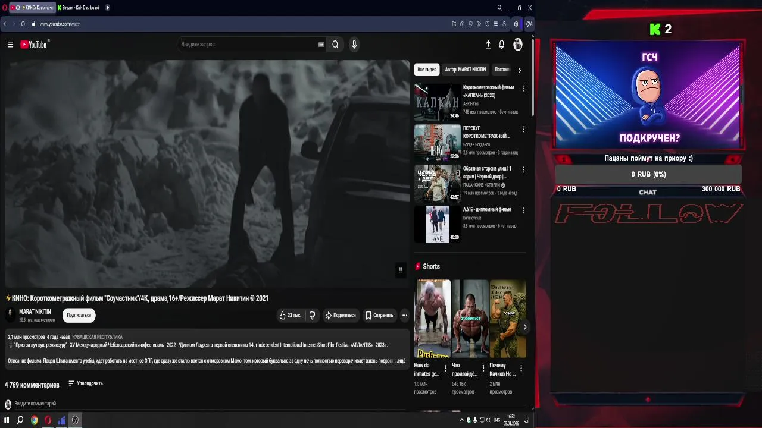Select the Все видео filter chip
Screen dimensions: 762x428
coord(427,70)
